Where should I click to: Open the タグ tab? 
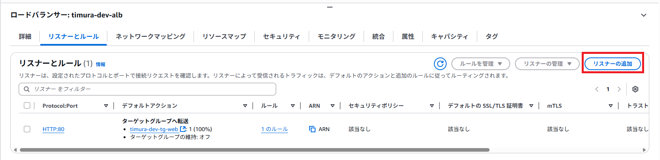pyautogui.click(x=492, y=36)
